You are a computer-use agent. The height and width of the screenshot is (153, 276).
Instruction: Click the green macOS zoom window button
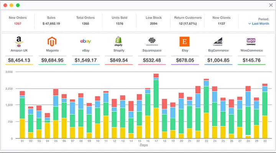point(18,5)
